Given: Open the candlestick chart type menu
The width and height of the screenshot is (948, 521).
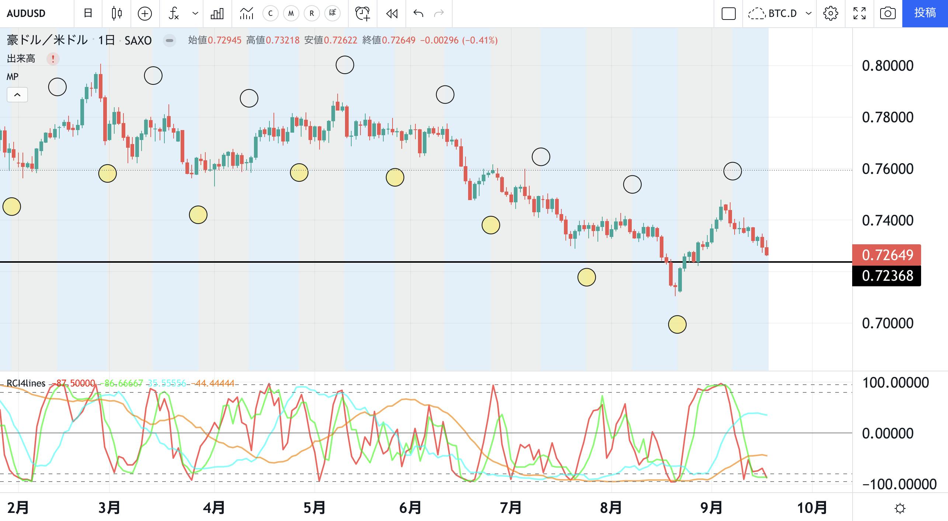Looking at the screenshot, I should click(x=116, y=14).
